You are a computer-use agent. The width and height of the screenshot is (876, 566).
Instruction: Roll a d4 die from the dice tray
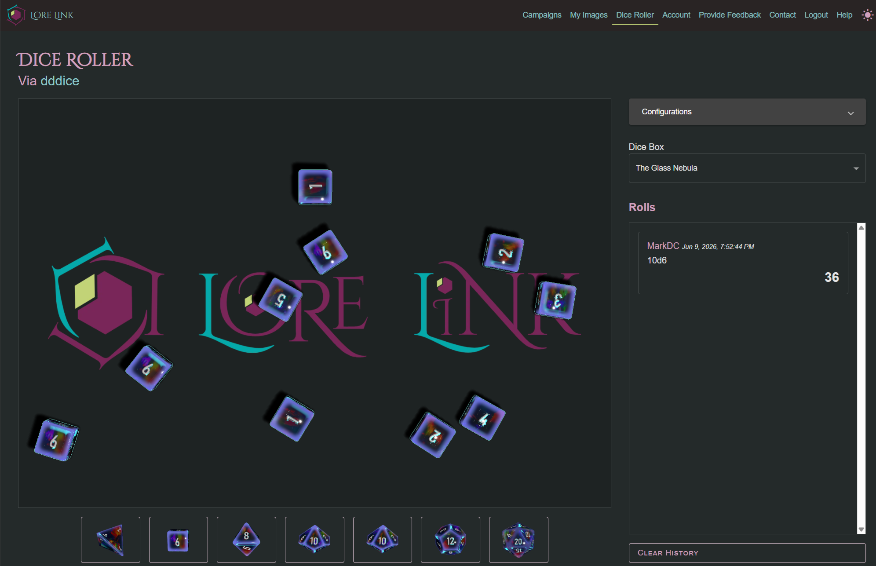click(x=110, y=540)
